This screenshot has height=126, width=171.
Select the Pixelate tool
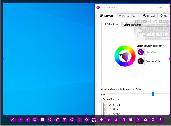click(79, 120)
